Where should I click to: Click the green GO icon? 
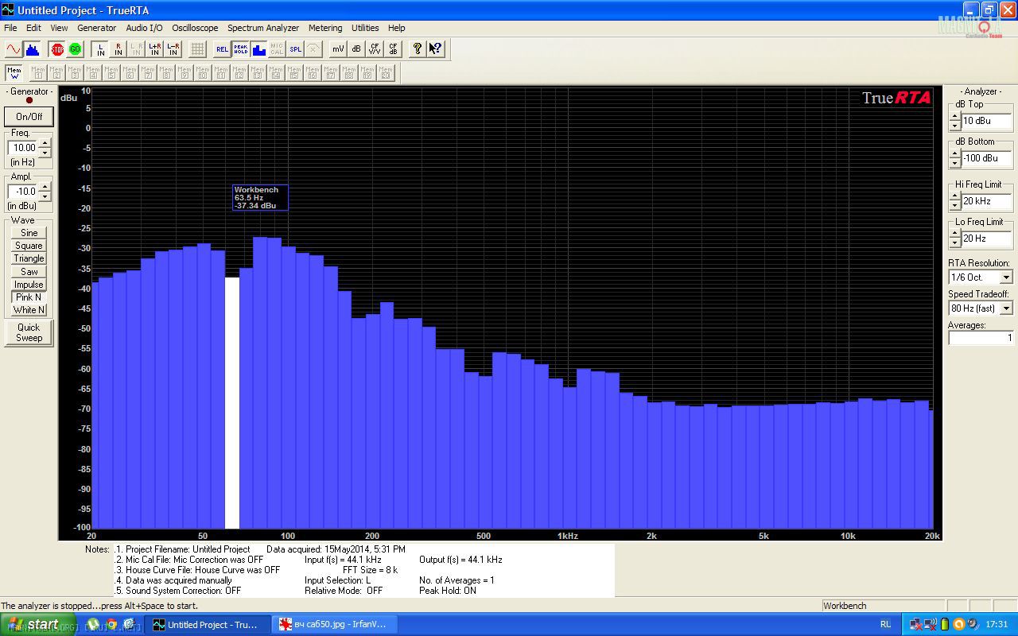coord(75,49)
